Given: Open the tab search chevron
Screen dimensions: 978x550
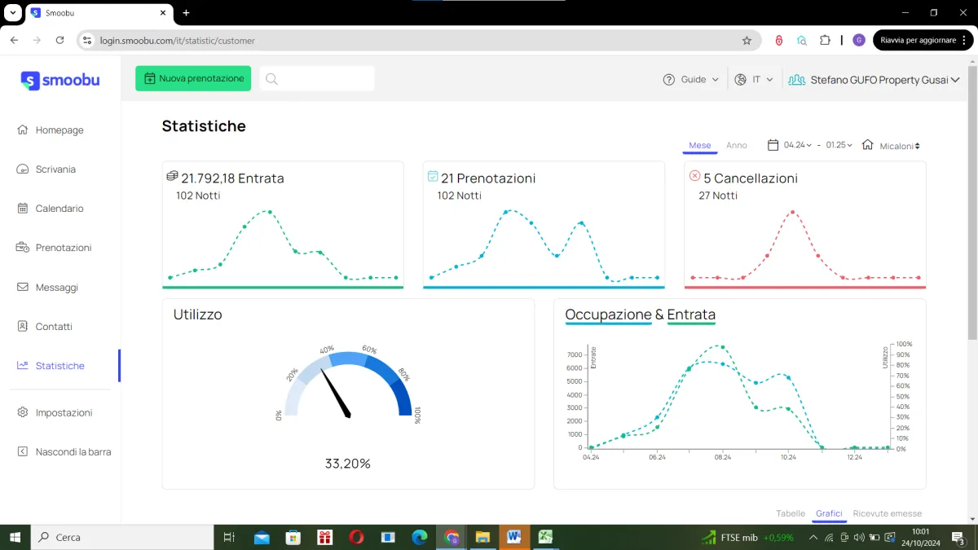Looking at the screenshot, I should point(14,13).
